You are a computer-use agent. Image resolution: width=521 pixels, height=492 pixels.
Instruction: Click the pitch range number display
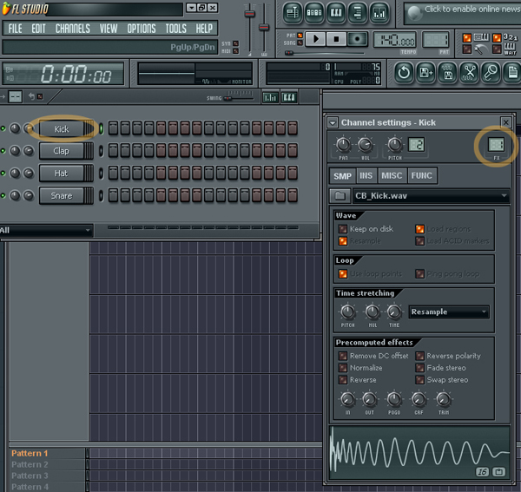coord(416,145)
